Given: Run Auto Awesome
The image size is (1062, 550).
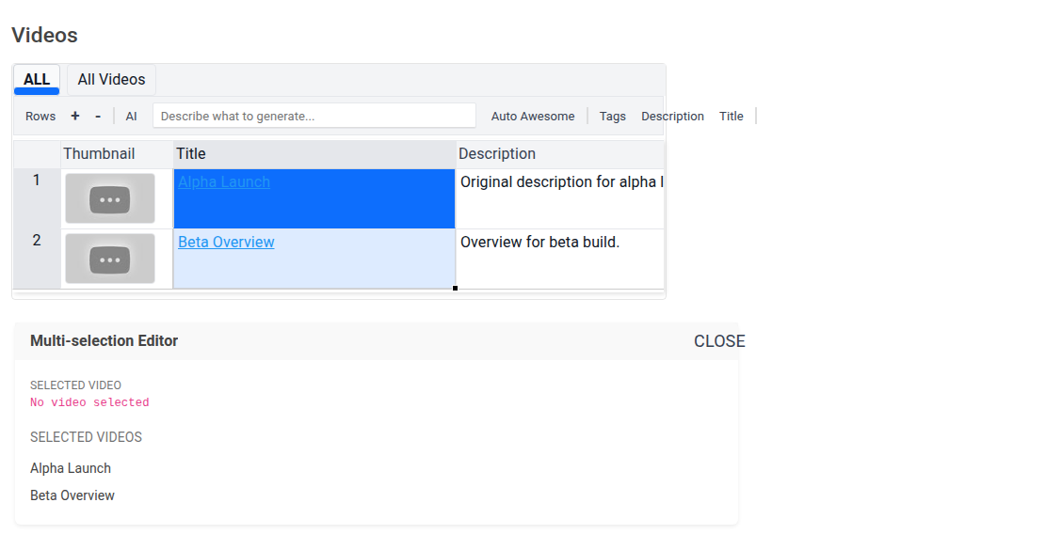Looking at the screenshot, I should point(532,117).
